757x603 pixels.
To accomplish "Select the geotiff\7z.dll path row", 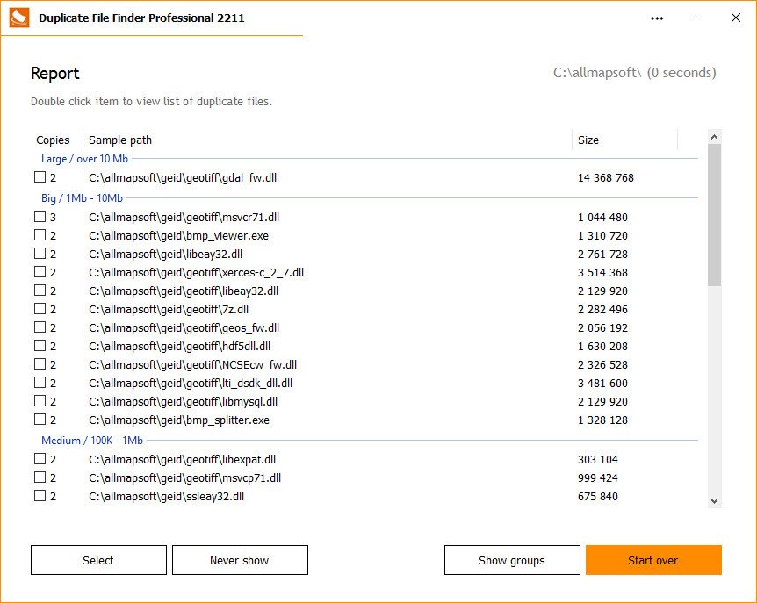I will tap(169, 309).
